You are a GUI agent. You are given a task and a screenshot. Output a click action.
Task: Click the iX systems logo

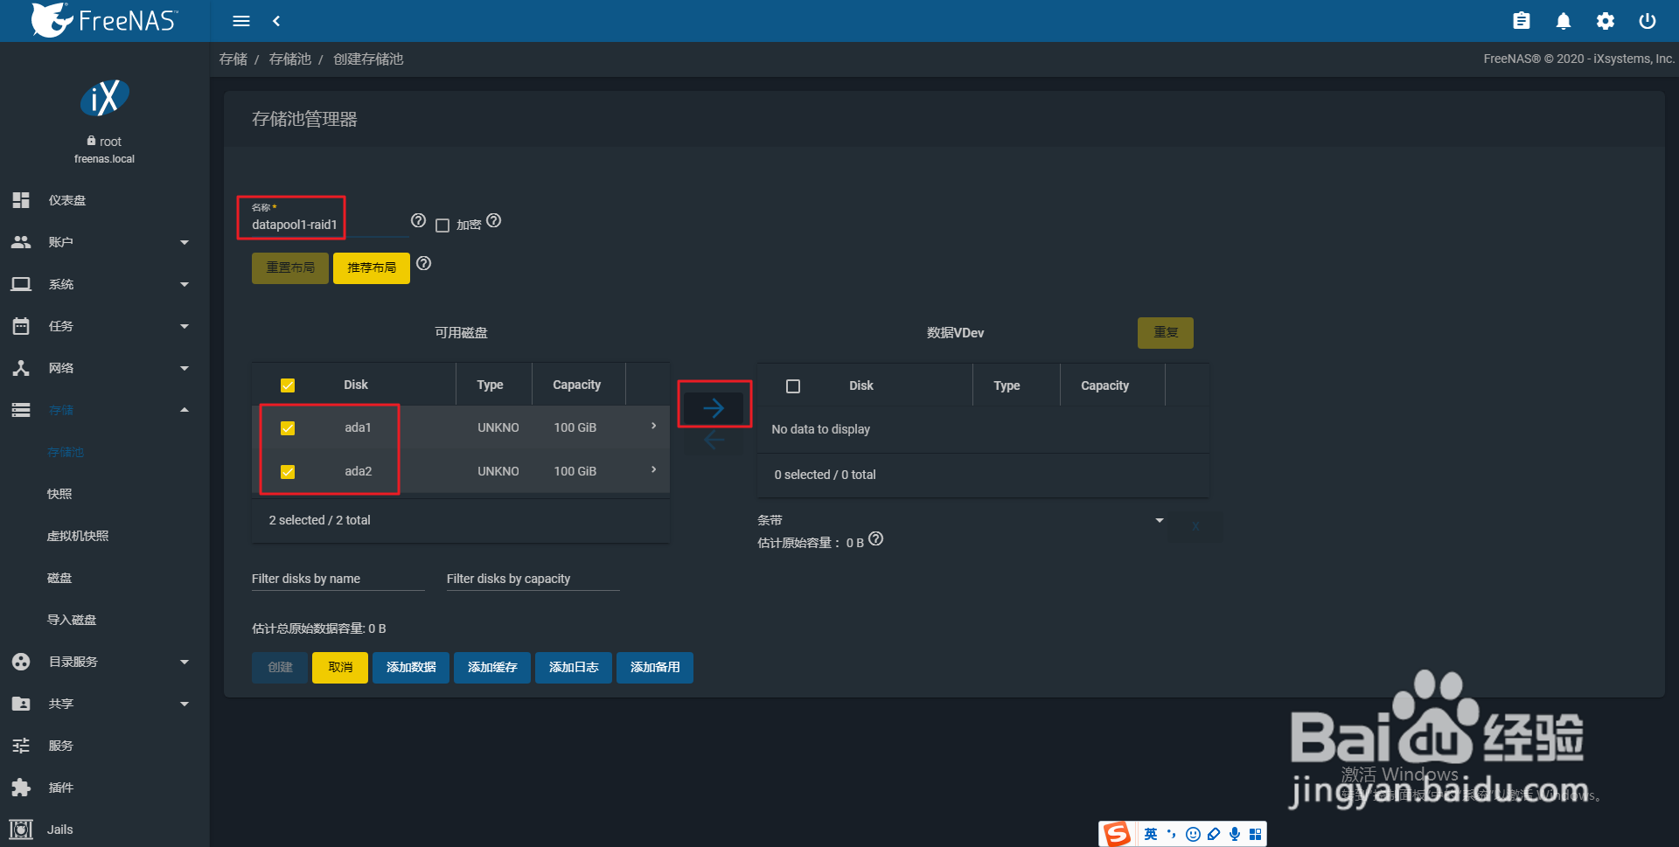[x=105, y=98]
